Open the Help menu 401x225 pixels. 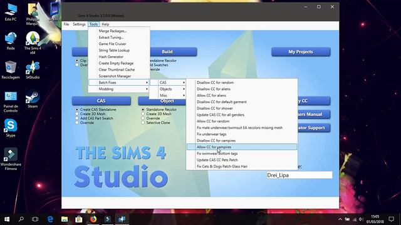click(x=105, y=24)
